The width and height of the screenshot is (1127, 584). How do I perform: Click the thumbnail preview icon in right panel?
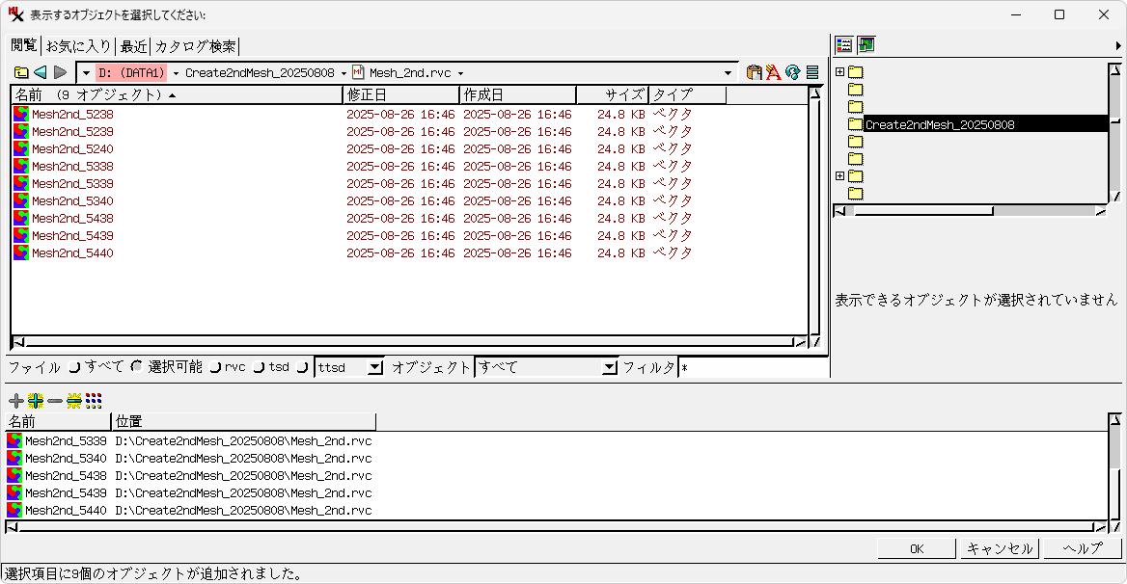click(x=866, y=44)
